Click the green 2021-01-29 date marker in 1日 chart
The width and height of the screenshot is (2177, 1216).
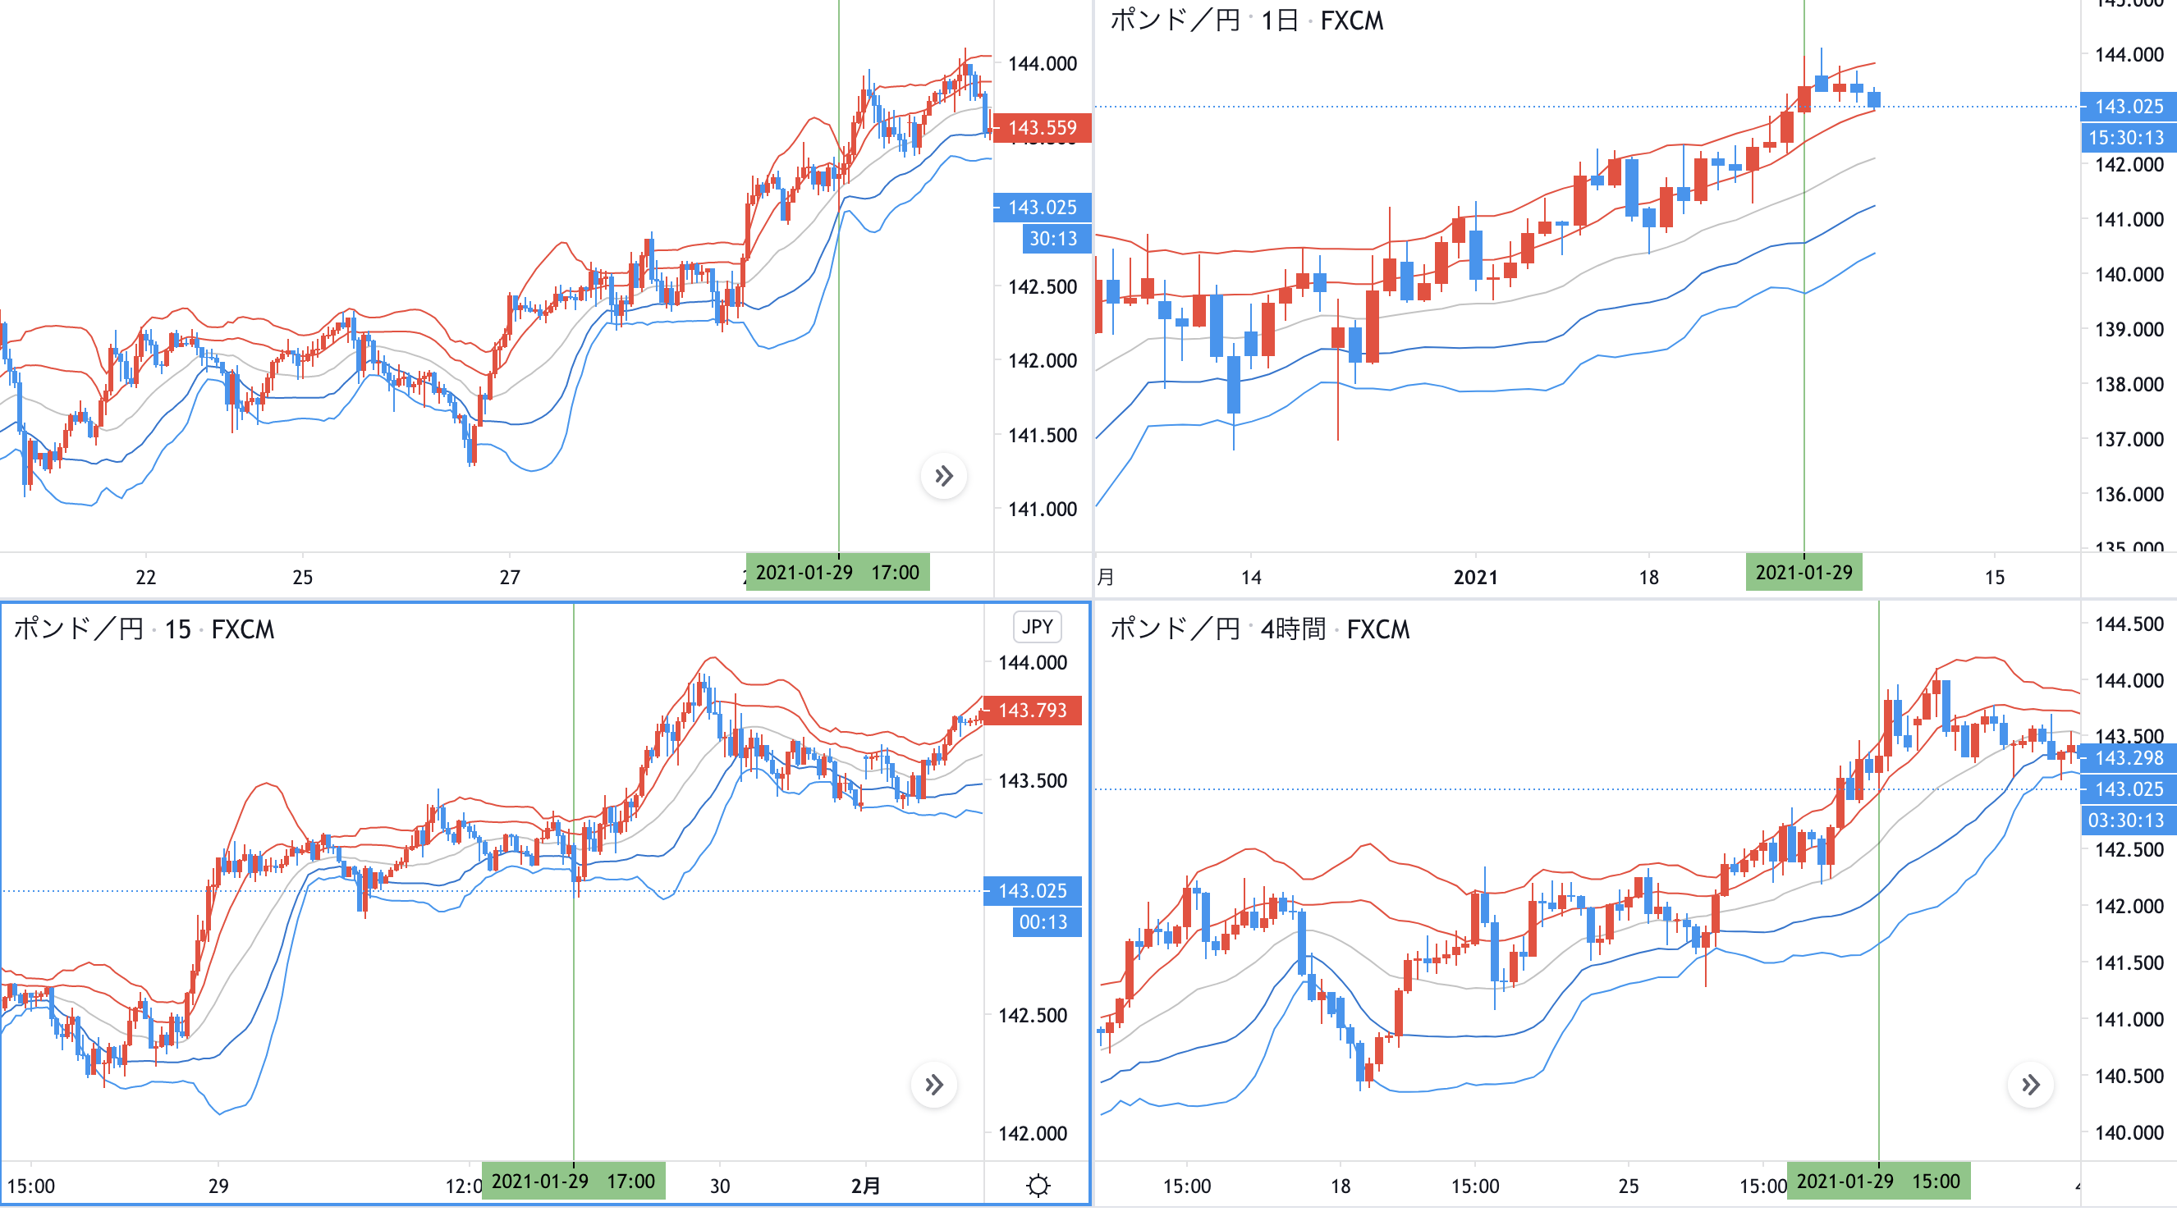click(x=1803, y=573)
